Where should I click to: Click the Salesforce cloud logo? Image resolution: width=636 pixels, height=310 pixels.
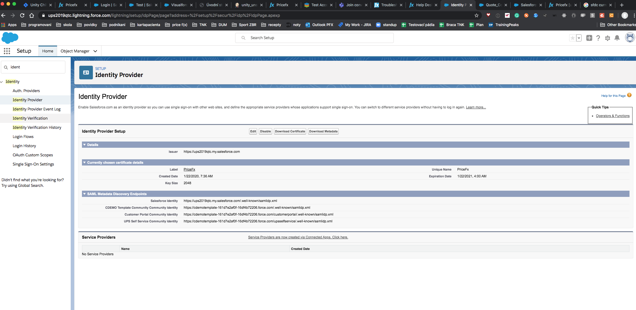(10, 38)
